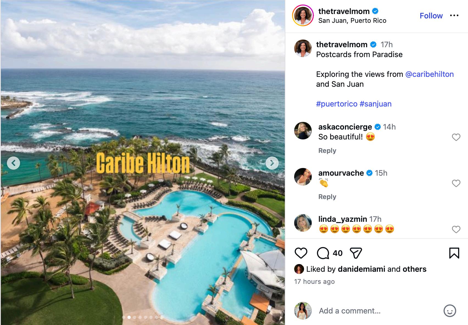Screen dimensions: 468x325
Task: Share post using the paper plane icon
Action: (x=356, y=253)
